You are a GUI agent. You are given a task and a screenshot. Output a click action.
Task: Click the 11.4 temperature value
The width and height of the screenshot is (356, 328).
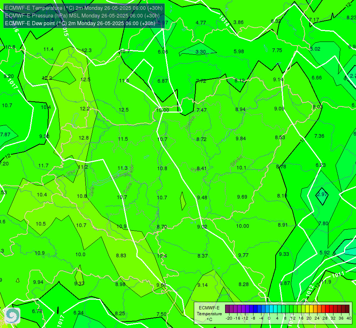pos(48,49)
